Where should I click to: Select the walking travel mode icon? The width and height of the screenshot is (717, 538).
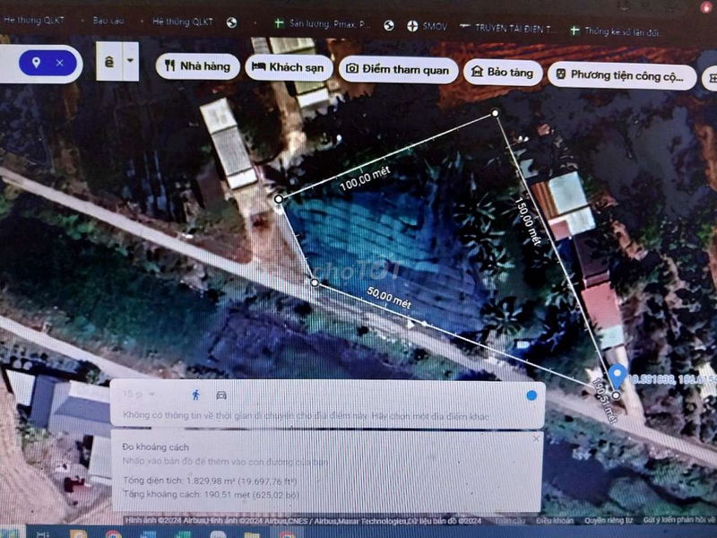point(196,395)
